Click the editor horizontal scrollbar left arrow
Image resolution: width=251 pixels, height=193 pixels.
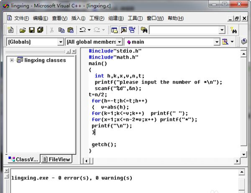tap(86, 161)
